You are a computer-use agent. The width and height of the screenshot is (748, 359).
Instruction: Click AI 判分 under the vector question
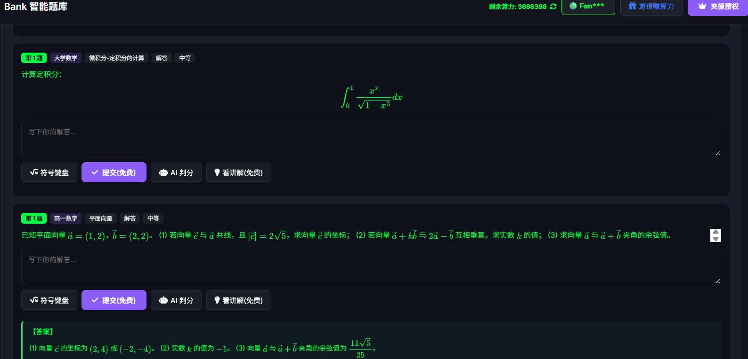(x=176, y=300)
